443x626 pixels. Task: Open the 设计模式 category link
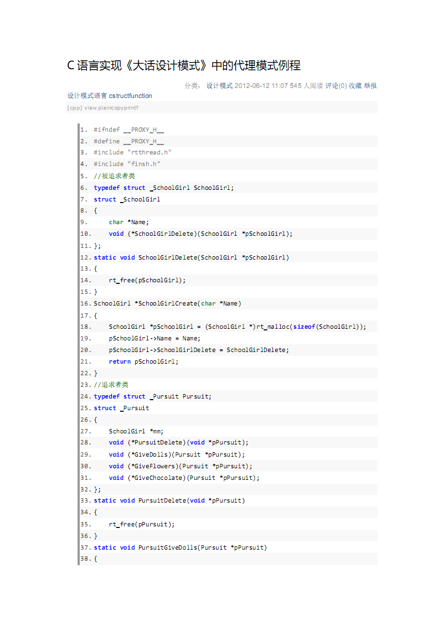click(x=219, y=86)
